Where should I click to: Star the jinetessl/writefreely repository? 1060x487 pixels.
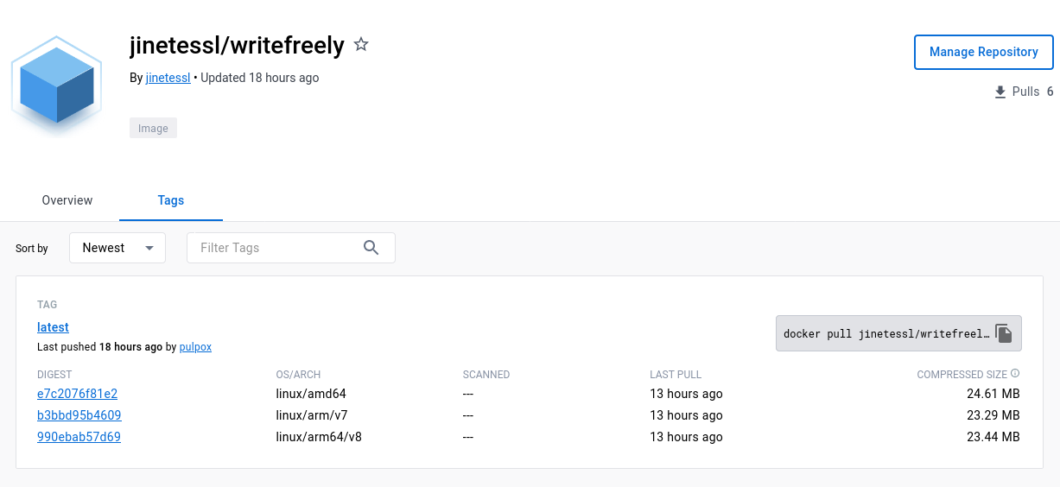(361, 45)
